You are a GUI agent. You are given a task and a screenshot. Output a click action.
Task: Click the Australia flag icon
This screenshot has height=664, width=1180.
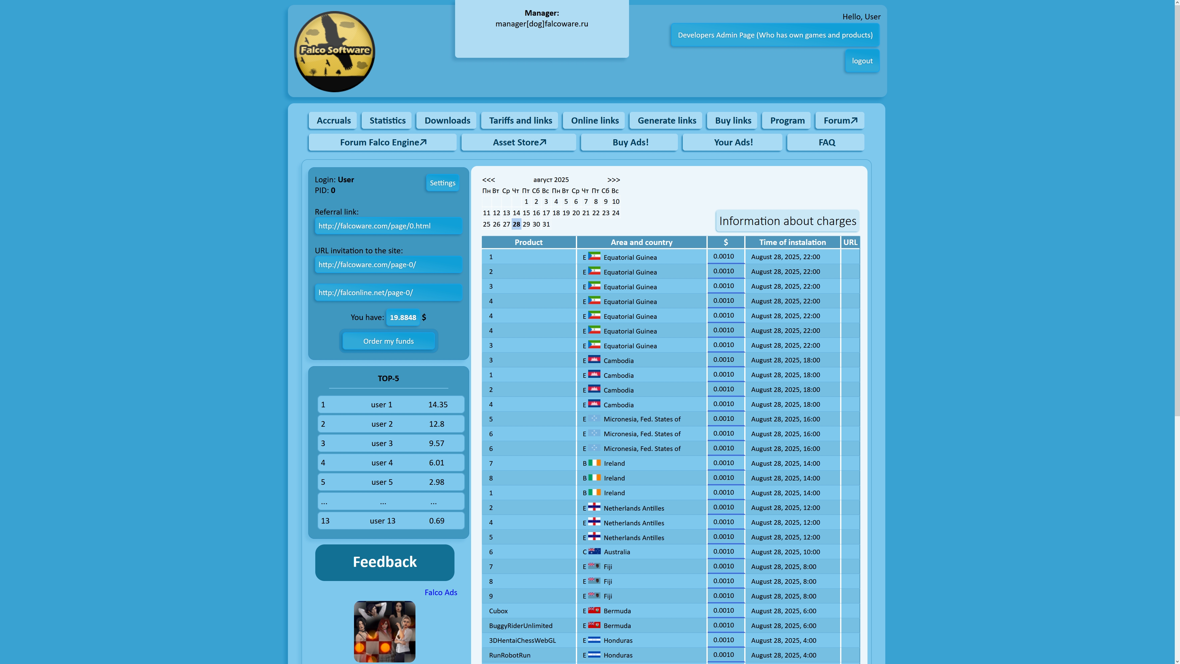(x=594, y=551)
